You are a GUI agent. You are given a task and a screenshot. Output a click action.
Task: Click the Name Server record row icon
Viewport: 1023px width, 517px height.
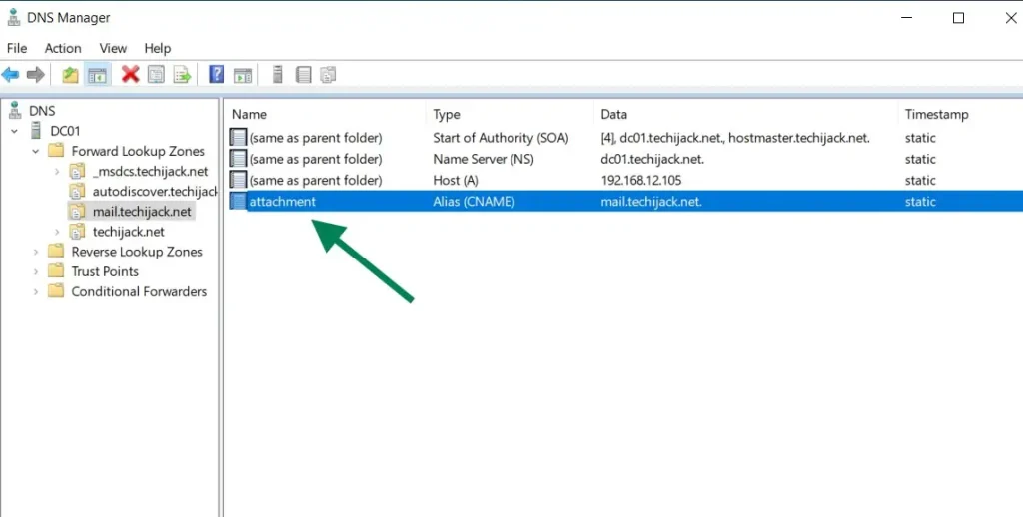(238, 159)
